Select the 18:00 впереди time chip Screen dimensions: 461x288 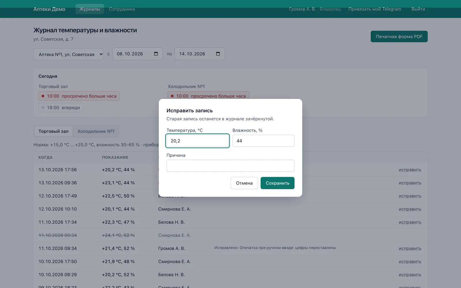[x=61, y=108]
